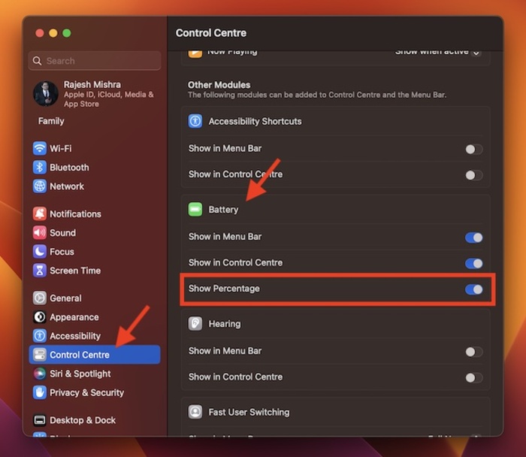Image resolution: width=526 pixels, height=457 pixels.
Task: Open Privacy & Security settings
Action: coord(95,392)
